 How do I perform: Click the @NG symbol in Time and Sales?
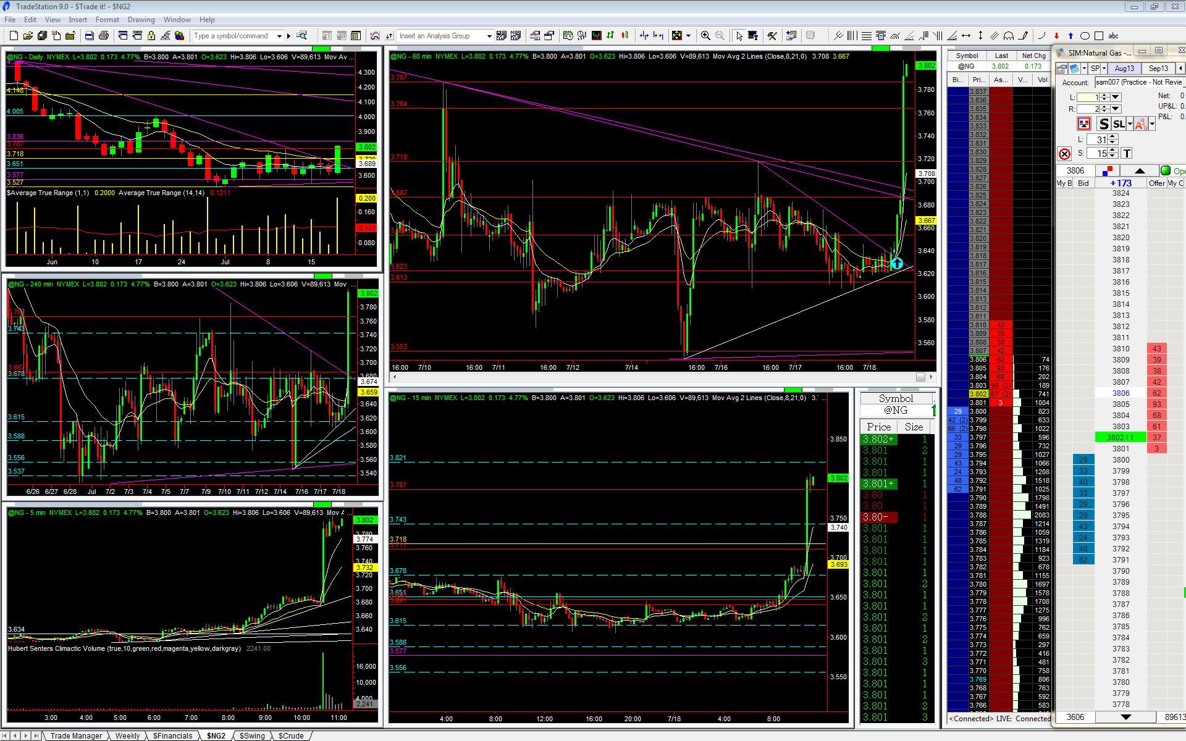[895, 410]
